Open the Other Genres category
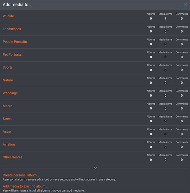190x193 pixels. pyautogui.click(x=13, y=157)
